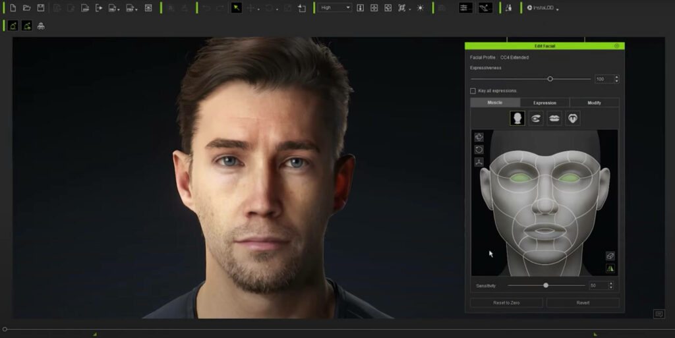Toggle the green mirror symmetry icon
The width and height of the screenshot is (675, 338).
(x=610, y=268)
